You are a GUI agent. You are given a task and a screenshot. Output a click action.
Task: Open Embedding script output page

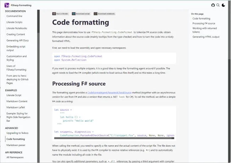[x=16, y=48]
